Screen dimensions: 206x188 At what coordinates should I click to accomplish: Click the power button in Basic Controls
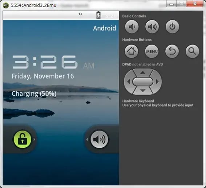pos(172,27)
